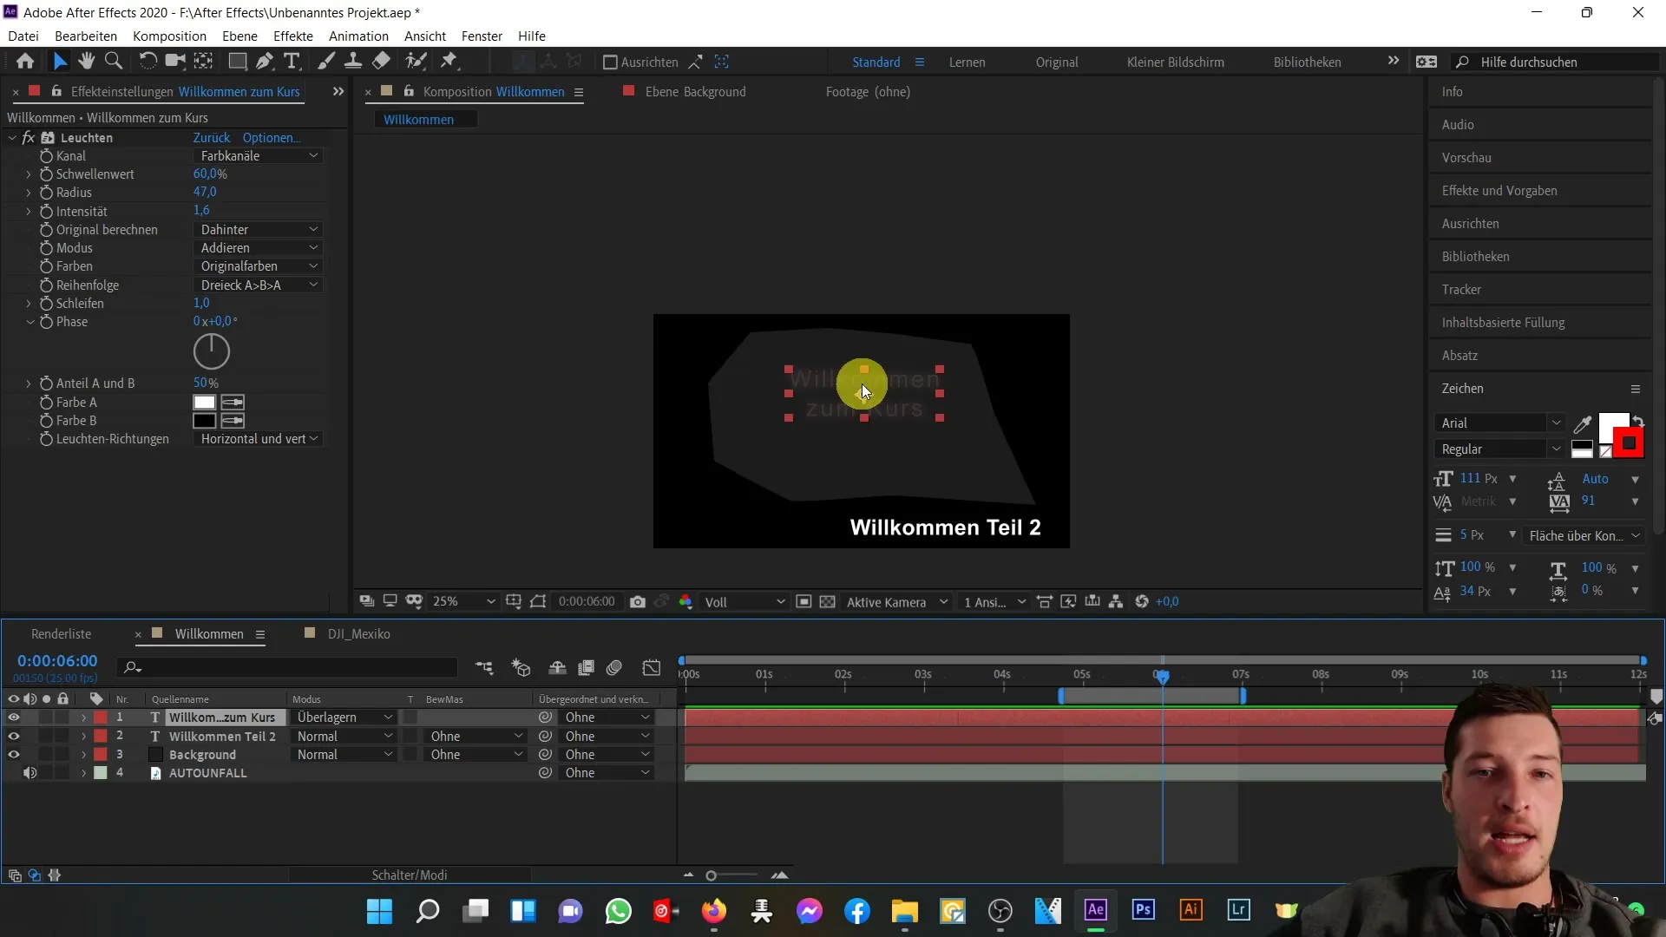
Task: Select the Pen tool in toolbar
Action: click(265, 61)
